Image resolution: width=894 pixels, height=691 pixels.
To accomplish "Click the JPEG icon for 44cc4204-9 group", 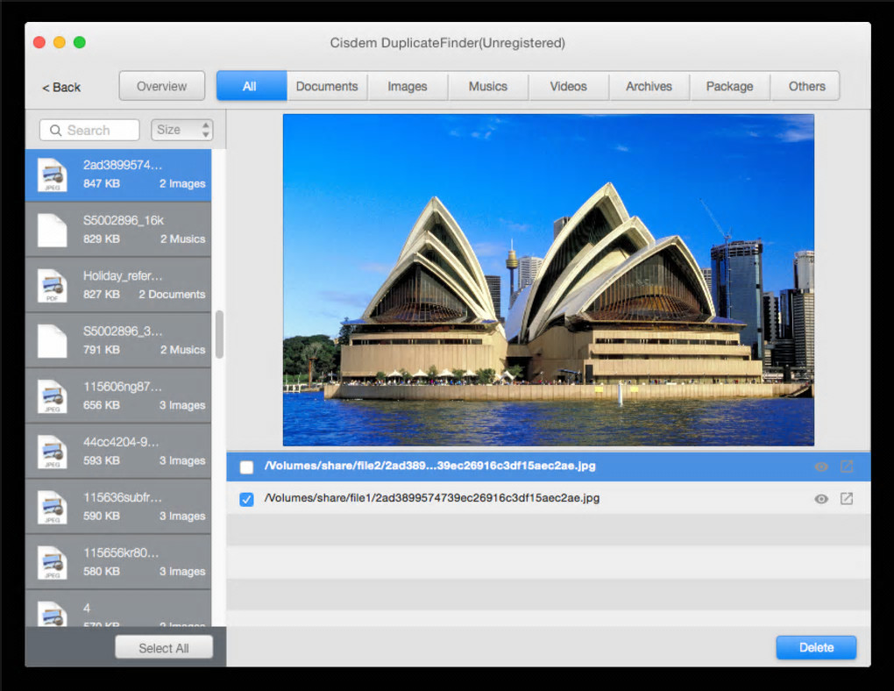I will pyautogui.click(x=52, y=452).
